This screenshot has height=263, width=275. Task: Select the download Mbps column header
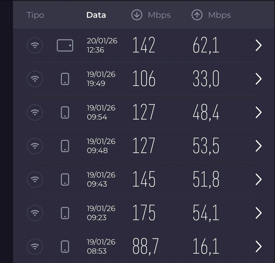(x=159, y=15)
